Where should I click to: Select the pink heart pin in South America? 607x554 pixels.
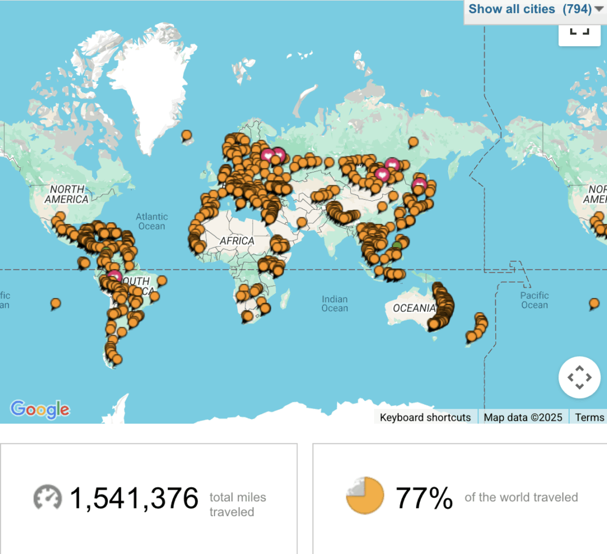point(114,276)
